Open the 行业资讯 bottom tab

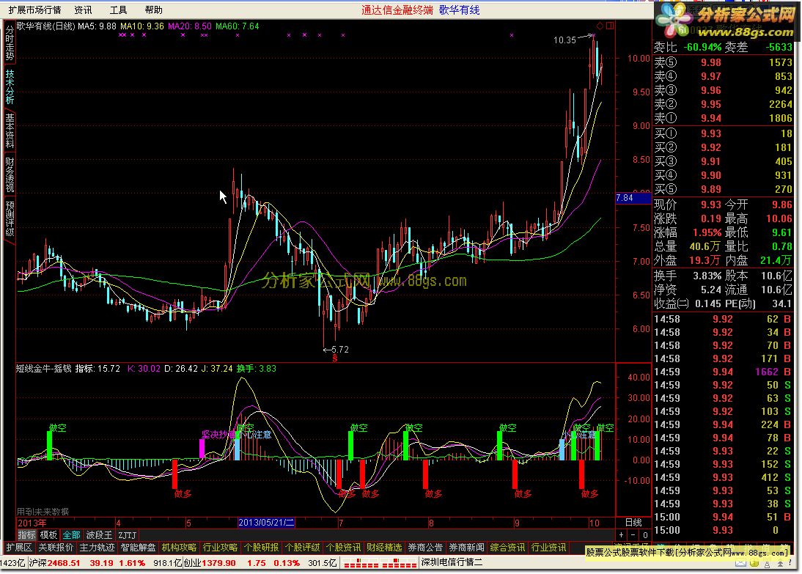[548, 548]
